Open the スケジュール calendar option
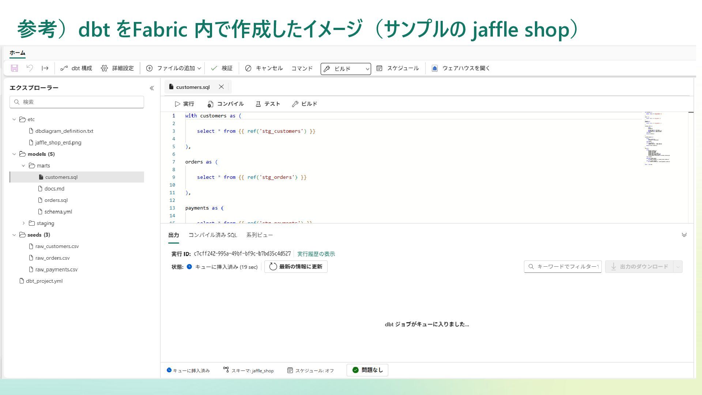702x395 pixels. tap(398, 68)
